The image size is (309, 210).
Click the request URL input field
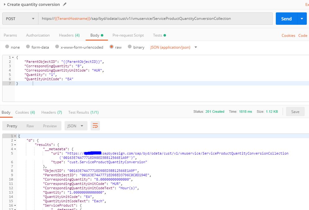pyautogui.click(x=155, y=19)
